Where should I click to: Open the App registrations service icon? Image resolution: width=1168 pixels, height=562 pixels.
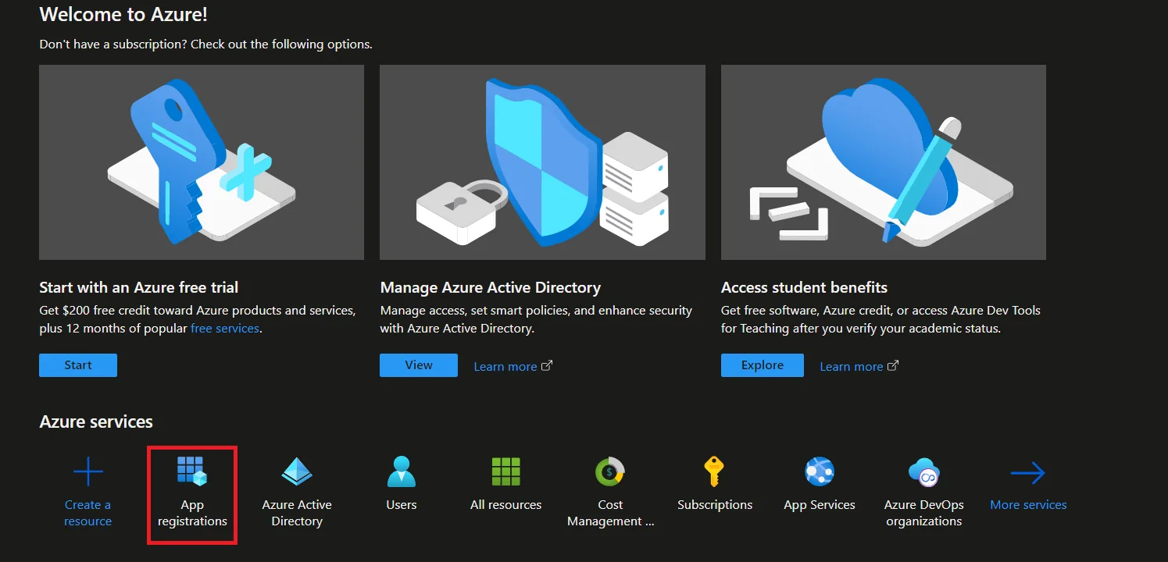point(192,472)
